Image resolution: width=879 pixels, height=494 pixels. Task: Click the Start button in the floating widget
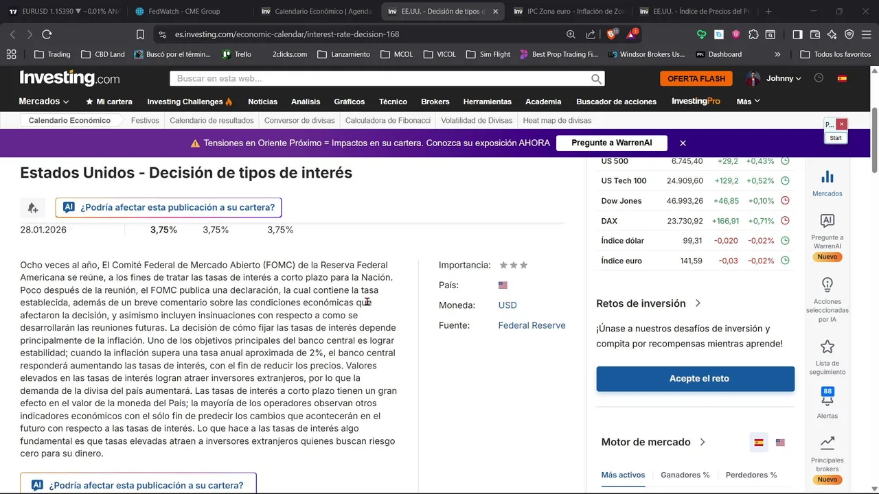pyautogui.click(x=836, y=138)
